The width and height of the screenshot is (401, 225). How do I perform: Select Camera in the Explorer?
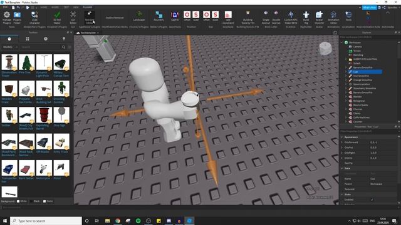pyautogui.click(x=357, y=47)
